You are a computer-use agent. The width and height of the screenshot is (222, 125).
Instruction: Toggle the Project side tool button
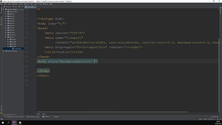click(x=1, y=11)
